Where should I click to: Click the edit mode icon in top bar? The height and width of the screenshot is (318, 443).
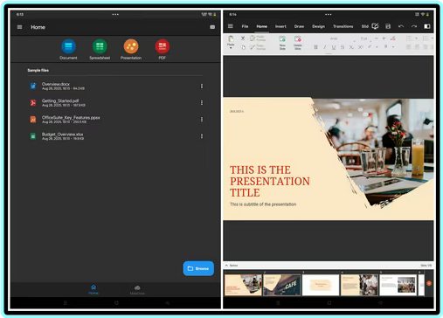tap(375, 26)
